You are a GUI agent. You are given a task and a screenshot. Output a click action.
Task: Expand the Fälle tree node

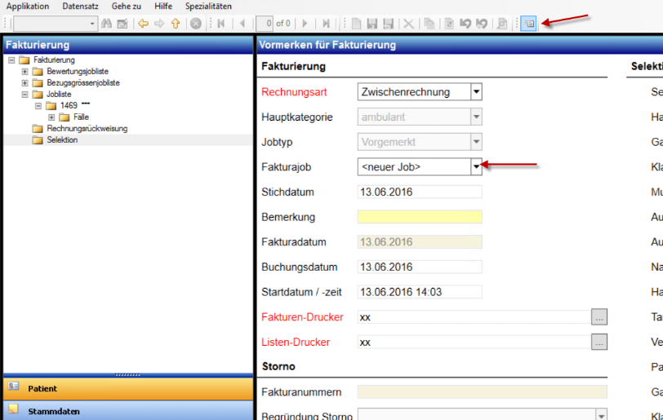(51, 117)
